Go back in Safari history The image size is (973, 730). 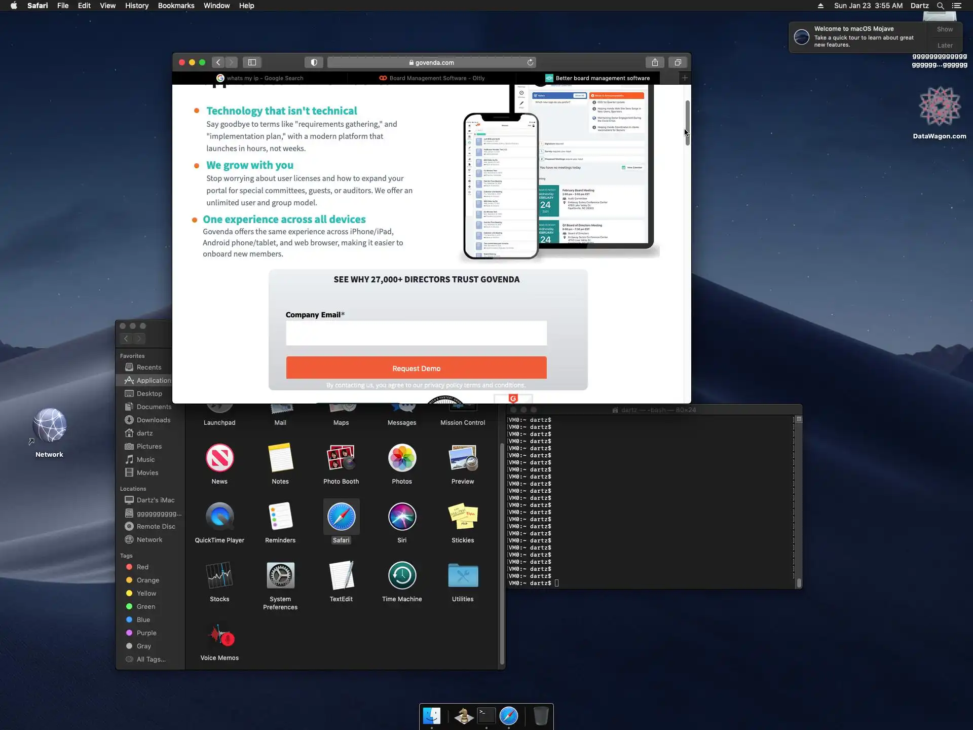(218, 62)
